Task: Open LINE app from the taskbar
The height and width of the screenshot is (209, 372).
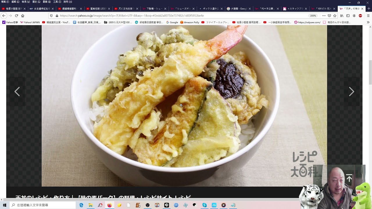Action: tap(167, 205)
